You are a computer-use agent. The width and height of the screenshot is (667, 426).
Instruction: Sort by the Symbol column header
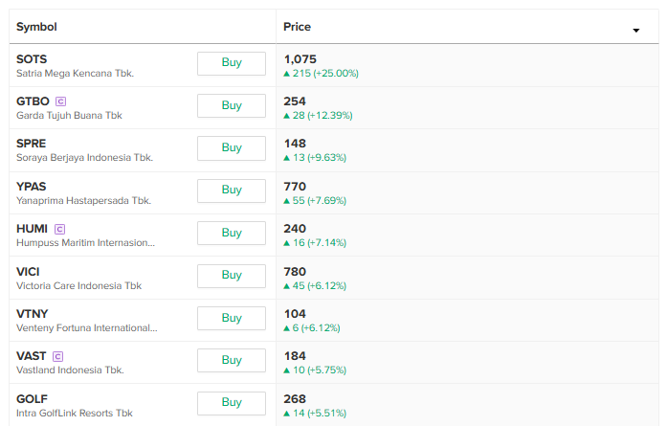tap(36, 27)
